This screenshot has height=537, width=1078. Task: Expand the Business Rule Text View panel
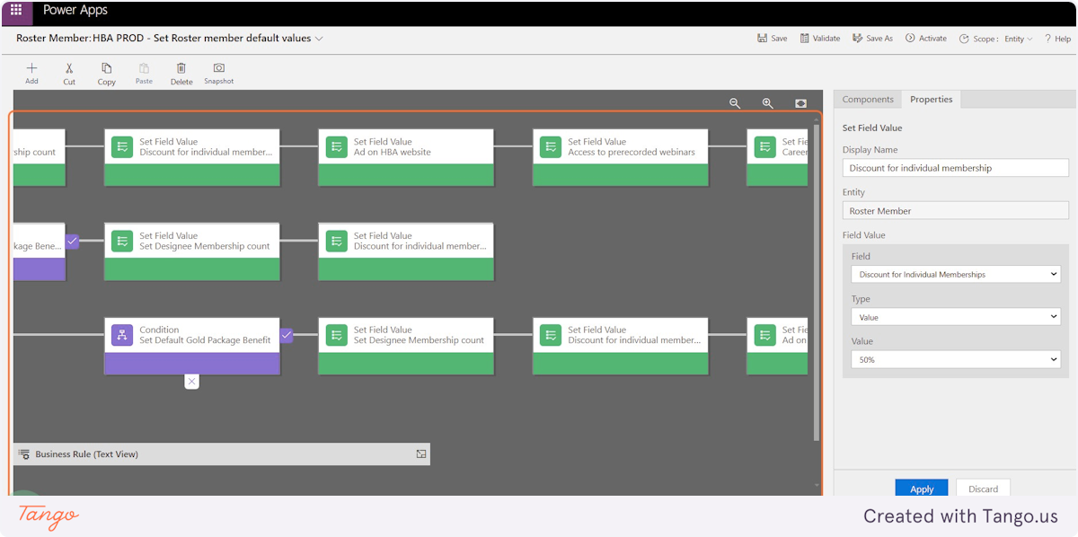pyautogui.click(x=421, y=454)
